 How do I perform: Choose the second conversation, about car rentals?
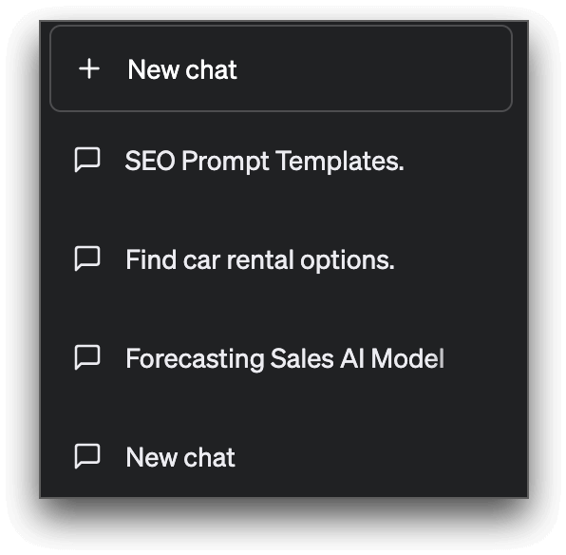281,259
